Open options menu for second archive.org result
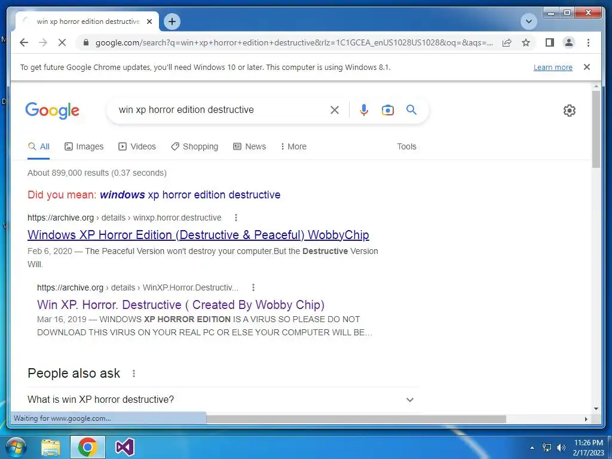 coord(253,287)
